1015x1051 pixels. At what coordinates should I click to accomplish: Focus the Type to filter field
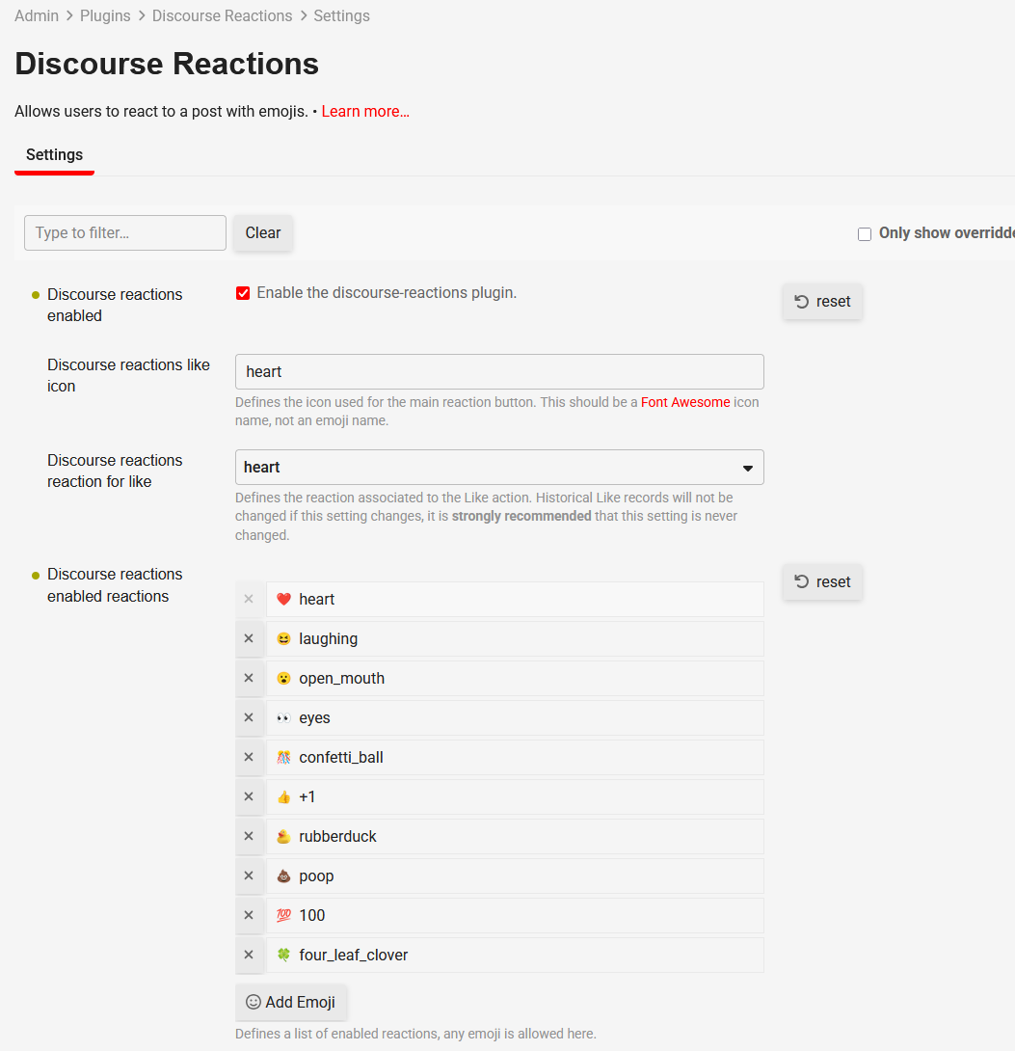[x=125, y=233]
